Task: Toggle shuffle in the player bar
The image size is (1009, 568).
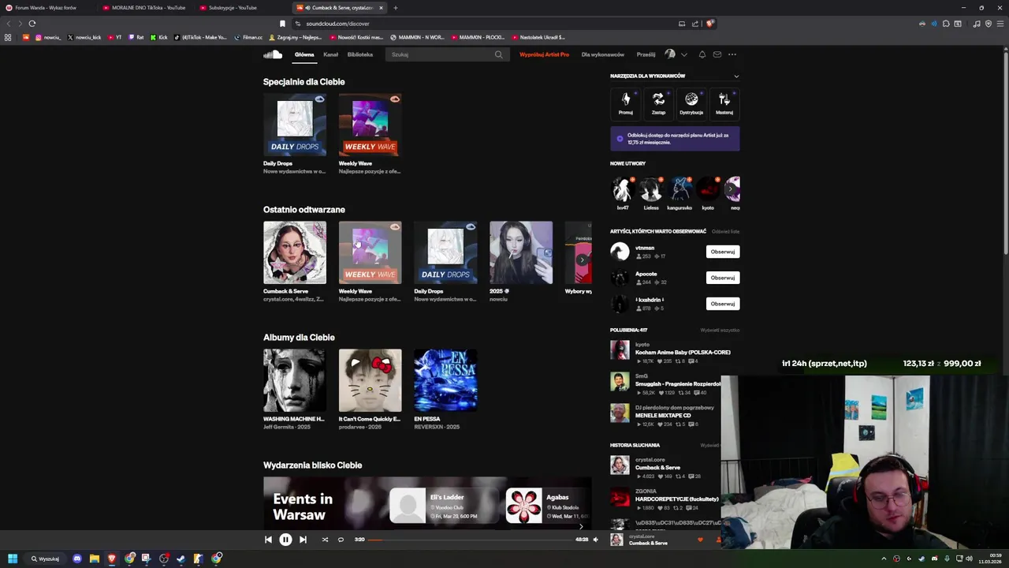Action: [325, 540]
